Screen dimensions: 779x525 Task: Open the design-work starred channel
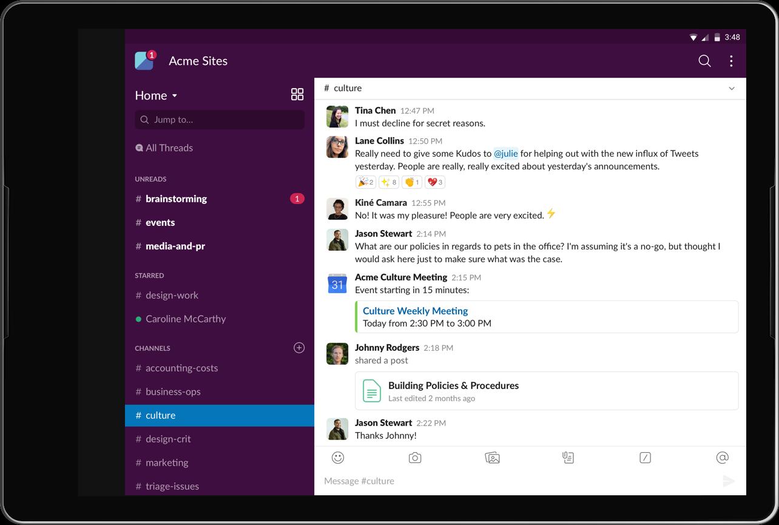click(x=220, y=295)
